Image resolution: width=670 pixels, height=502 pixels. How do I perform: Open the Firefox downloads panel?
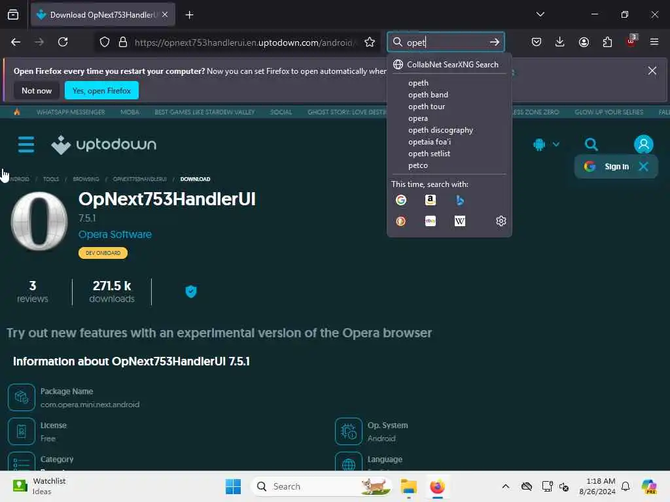tap(560, 42)
